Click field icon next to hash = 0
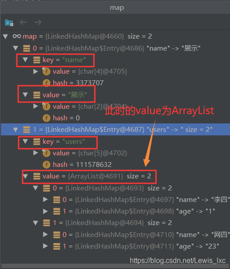This screenshot has height=269, width=230. click(x=47, y=118)
